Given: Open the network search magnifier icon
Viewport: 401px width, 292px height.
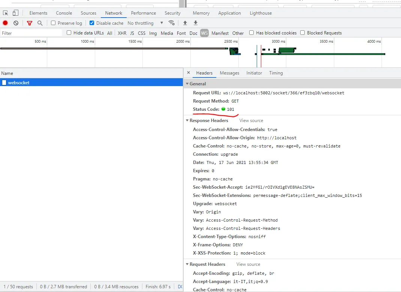Looking at the screenshot, I should 40,23.
